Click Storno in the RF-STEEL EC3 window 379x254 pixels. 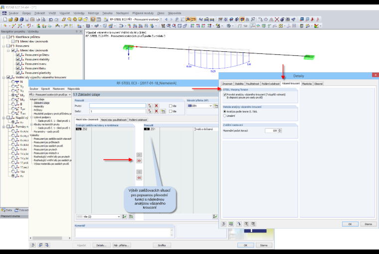(264, 245)
